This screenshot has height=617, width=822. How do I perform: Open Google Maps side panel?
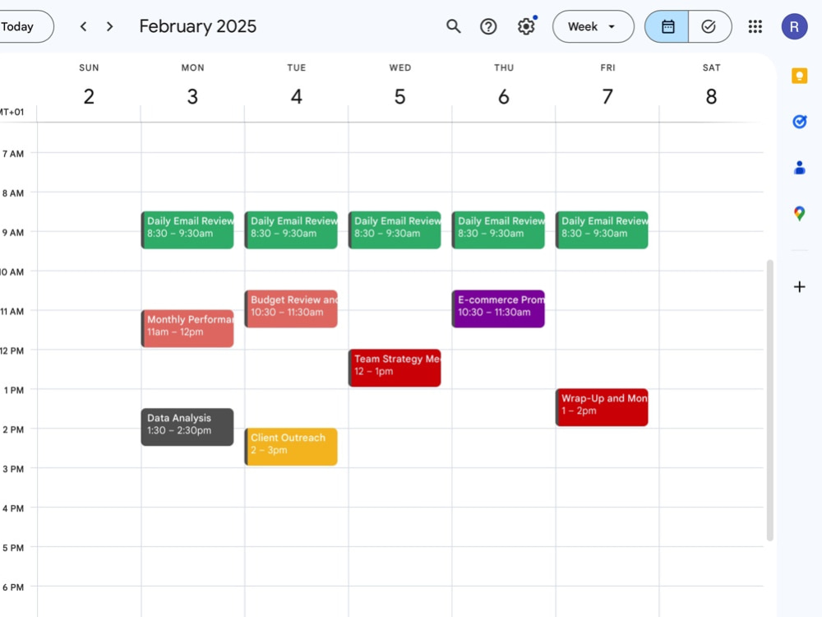tap(800, 214)
